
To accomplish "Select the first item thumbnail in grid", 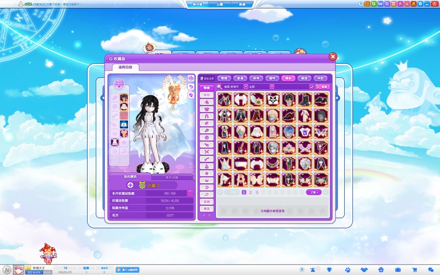I will point(224,99).
